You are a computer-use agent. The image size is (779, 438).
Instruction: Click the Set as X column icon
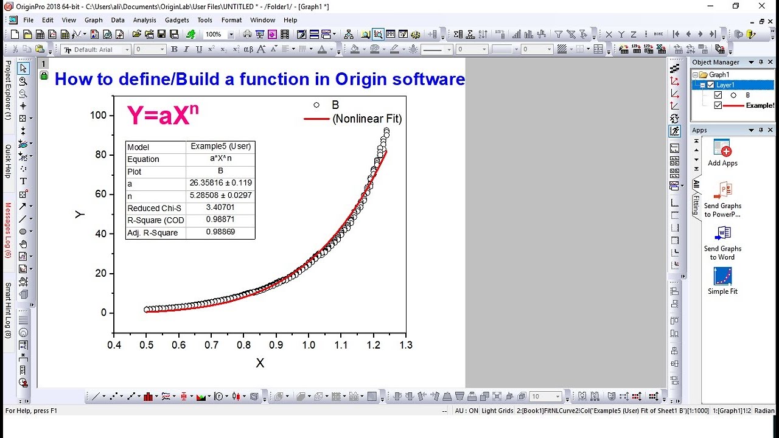tap(609, 35)
